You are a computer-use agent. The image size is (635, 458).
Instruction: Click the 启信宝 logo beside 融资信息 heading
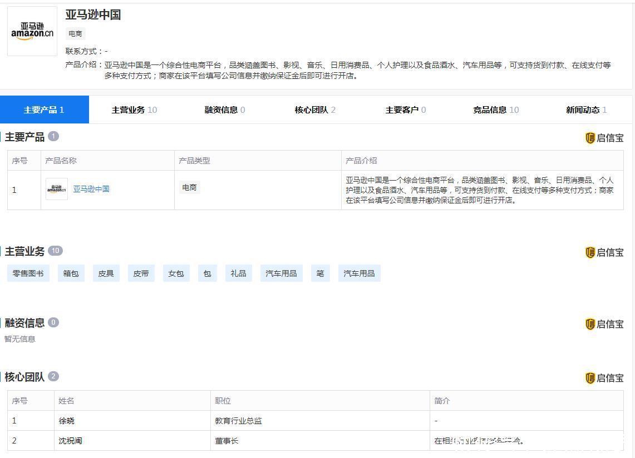tap(604, 324)
